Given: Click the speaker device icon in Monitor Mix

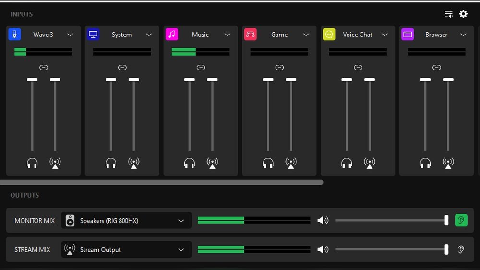Looking at the screenshot, I should tap(70, 221).
